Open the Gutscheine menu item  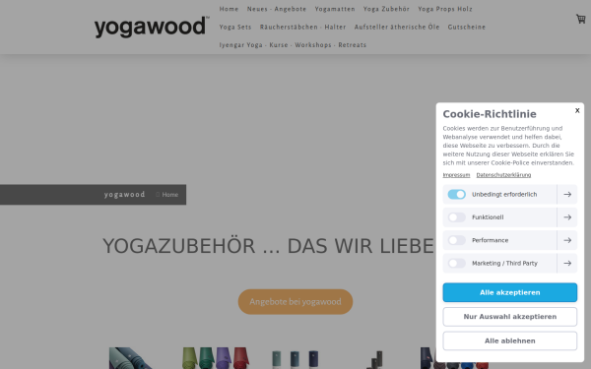(x=467, y=28)
